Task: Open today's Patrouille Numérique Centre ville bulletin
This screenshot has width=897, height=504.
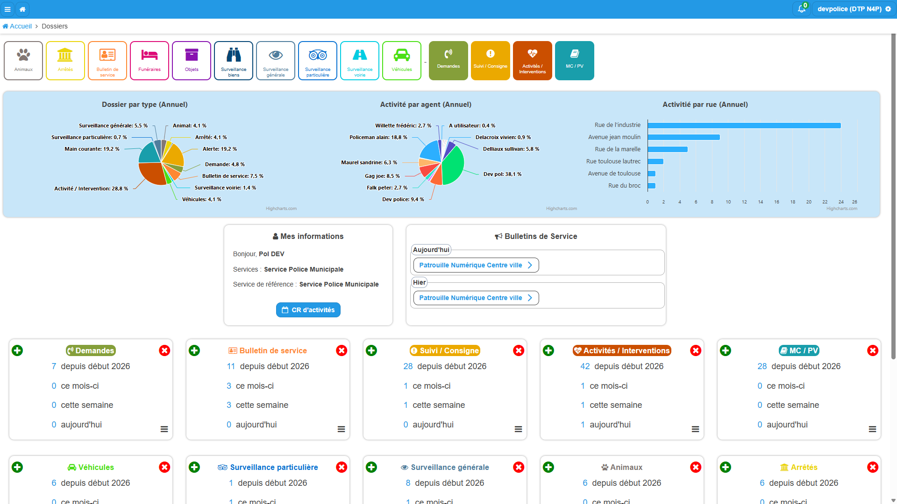Action: point(476,265)
